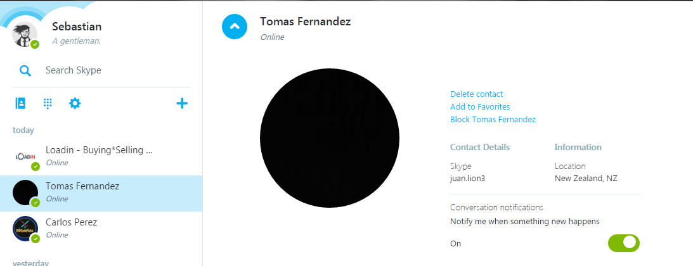Click the Loadin contact logo
Image resolution: width=693 pixels, height=266 pixels.
point(25,156)
